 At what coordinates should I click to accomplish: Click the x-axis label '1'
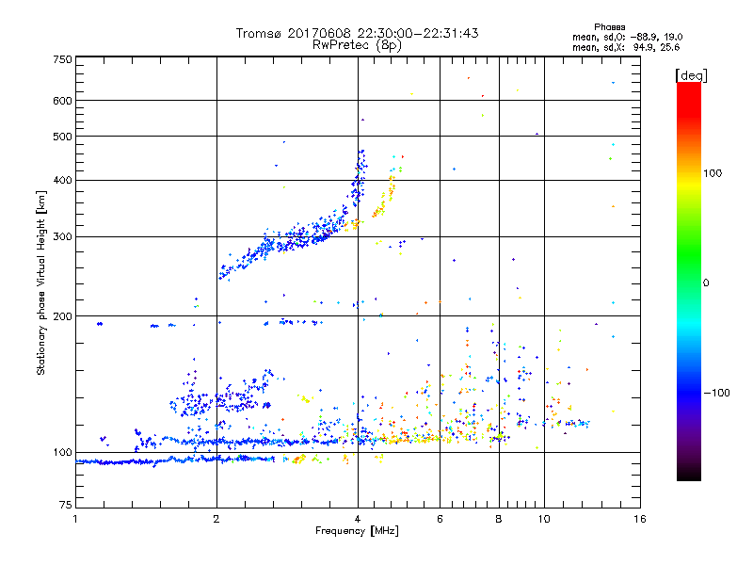75,519
